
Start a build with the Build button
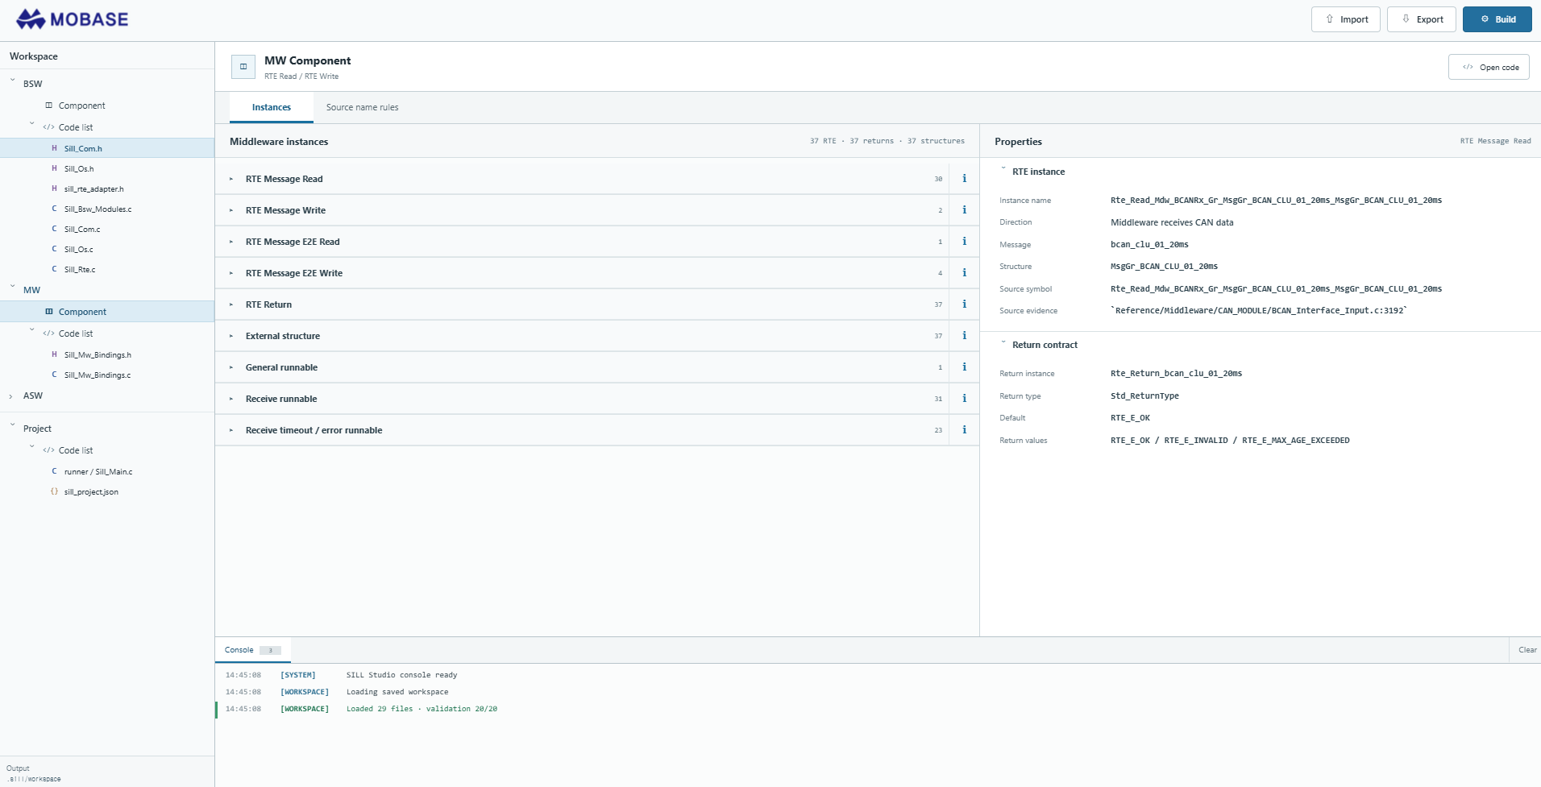[1497, 19]
